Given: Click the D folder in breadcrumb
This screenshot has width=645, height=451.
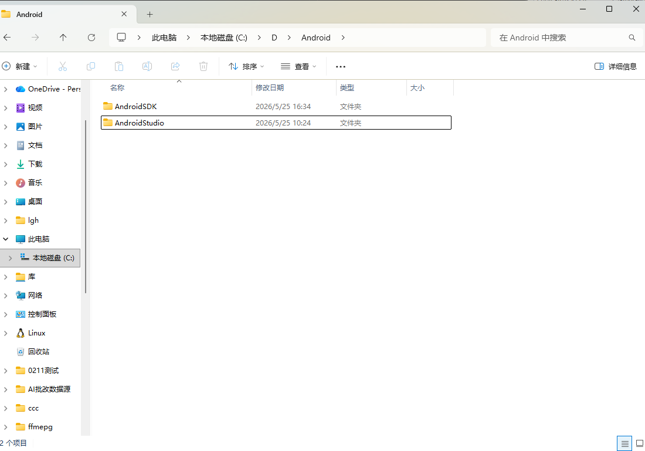Looking at the screenshot, I should point(274,38).
